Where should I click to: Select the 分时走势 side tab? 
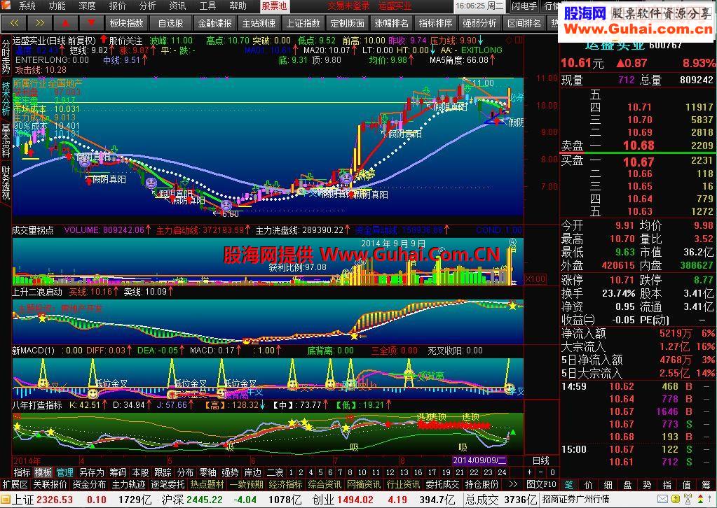[x=6, y=57]
